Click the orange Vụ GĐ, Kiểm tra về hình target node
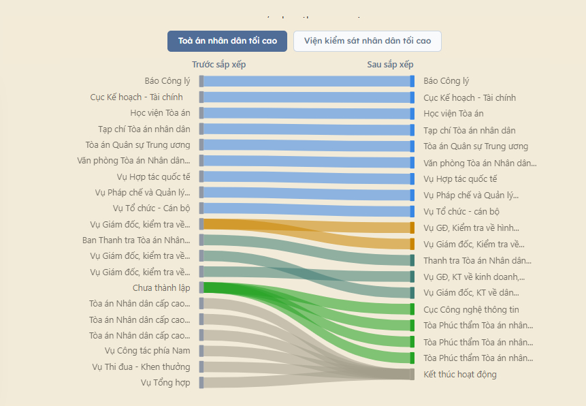 tap(412, 228)
